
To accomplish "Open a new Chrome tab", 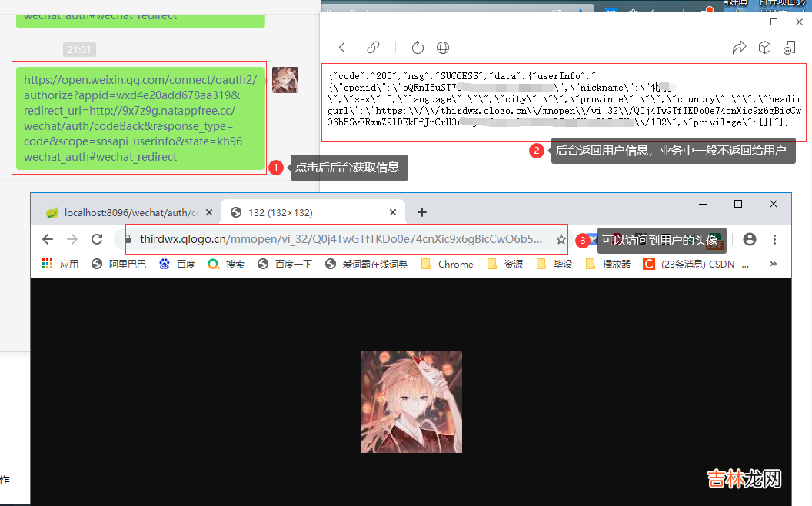I will [421, 212].
